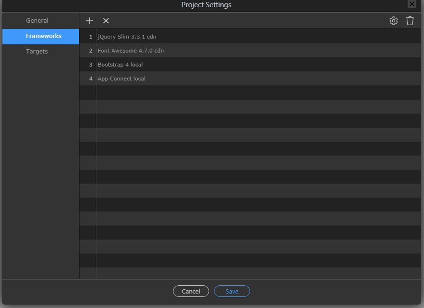Screen dimensions: 424x308
Task: Open the gear settings icon
Action: pos(394,21)
